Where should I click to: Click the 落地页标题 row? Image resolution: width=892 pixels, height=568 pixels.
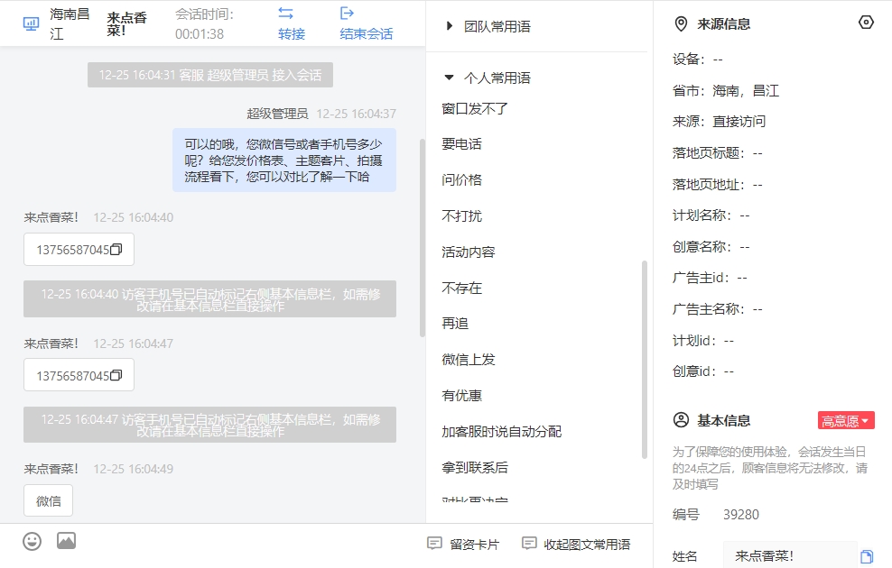pos(718,153)
